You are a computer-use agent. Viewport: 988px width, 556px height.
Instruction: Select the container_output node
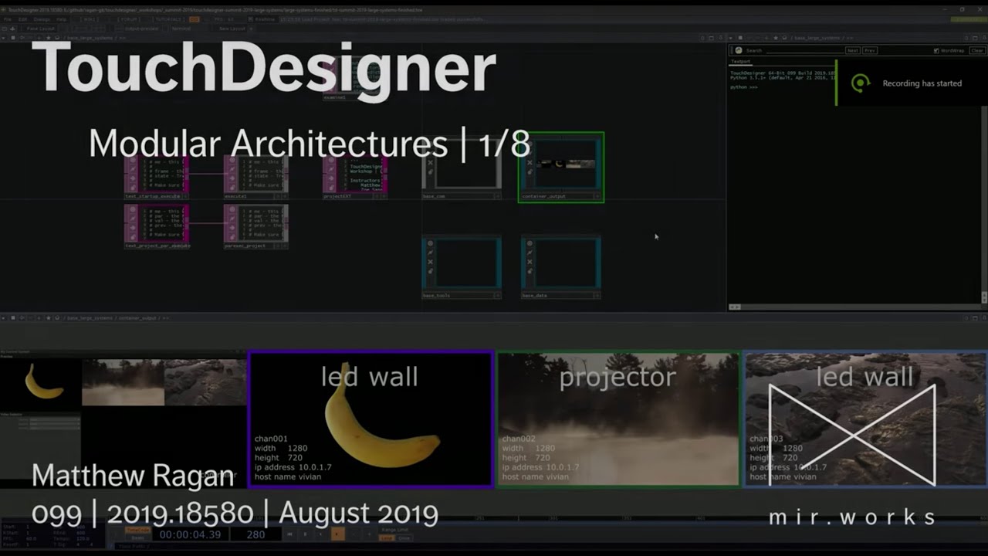point(561,168)
